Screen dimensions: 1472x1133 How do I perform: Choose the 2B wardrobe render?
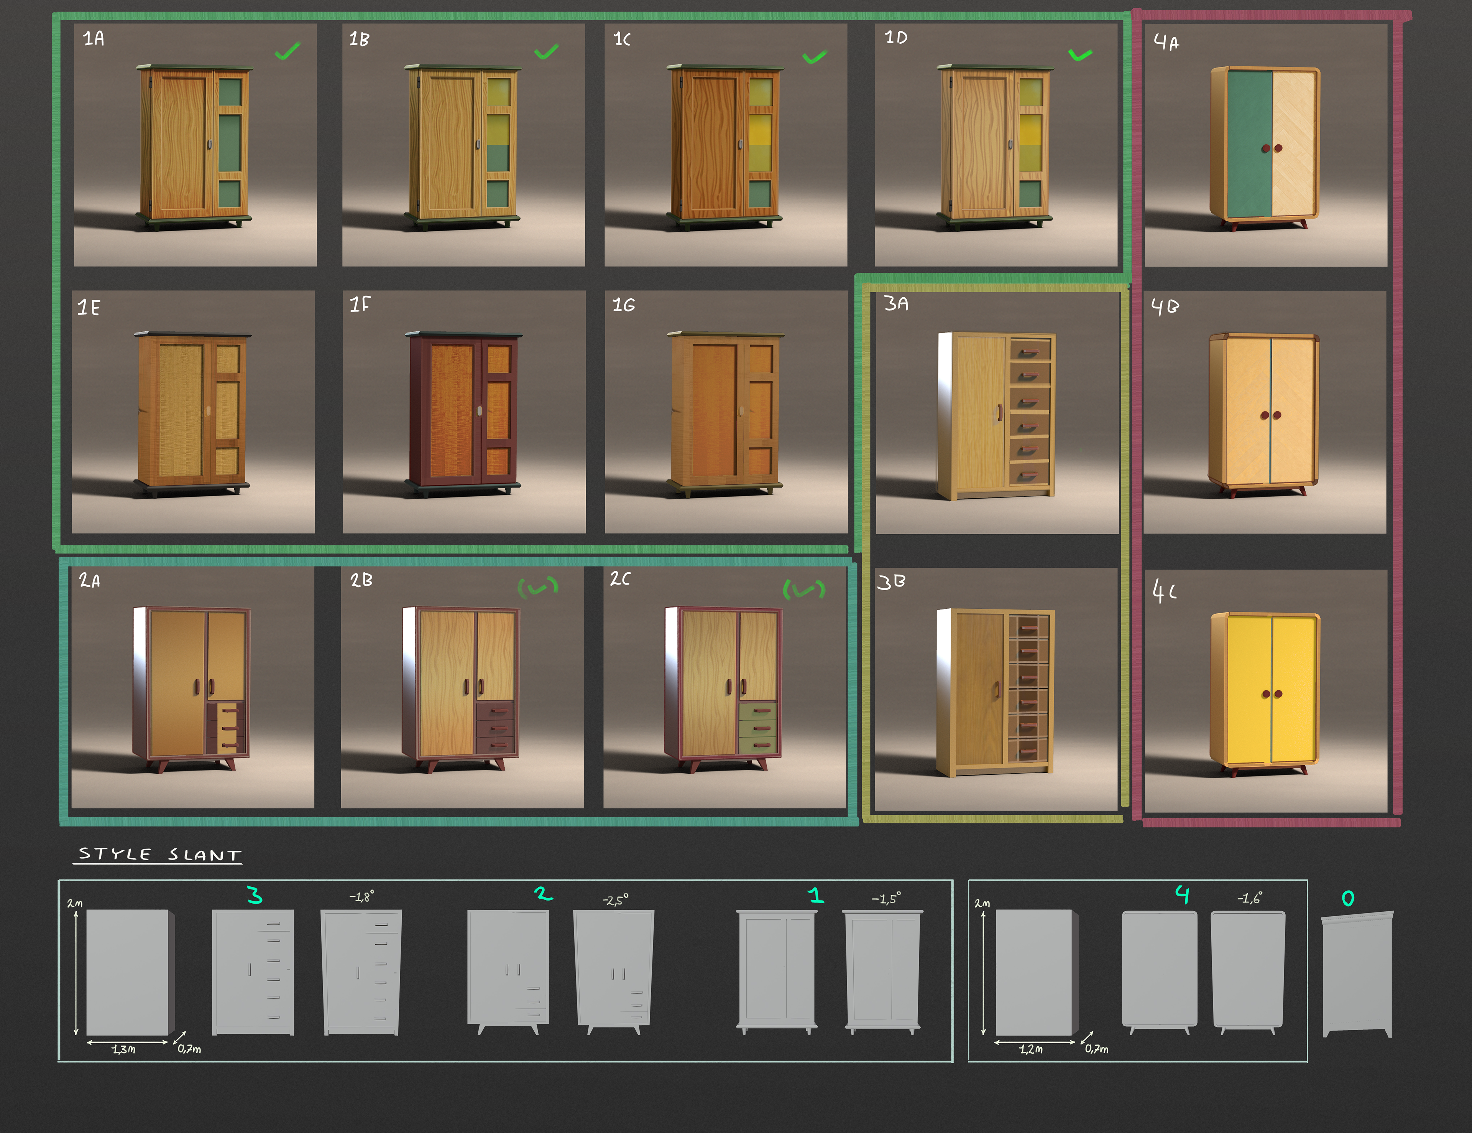coord(462,687)
